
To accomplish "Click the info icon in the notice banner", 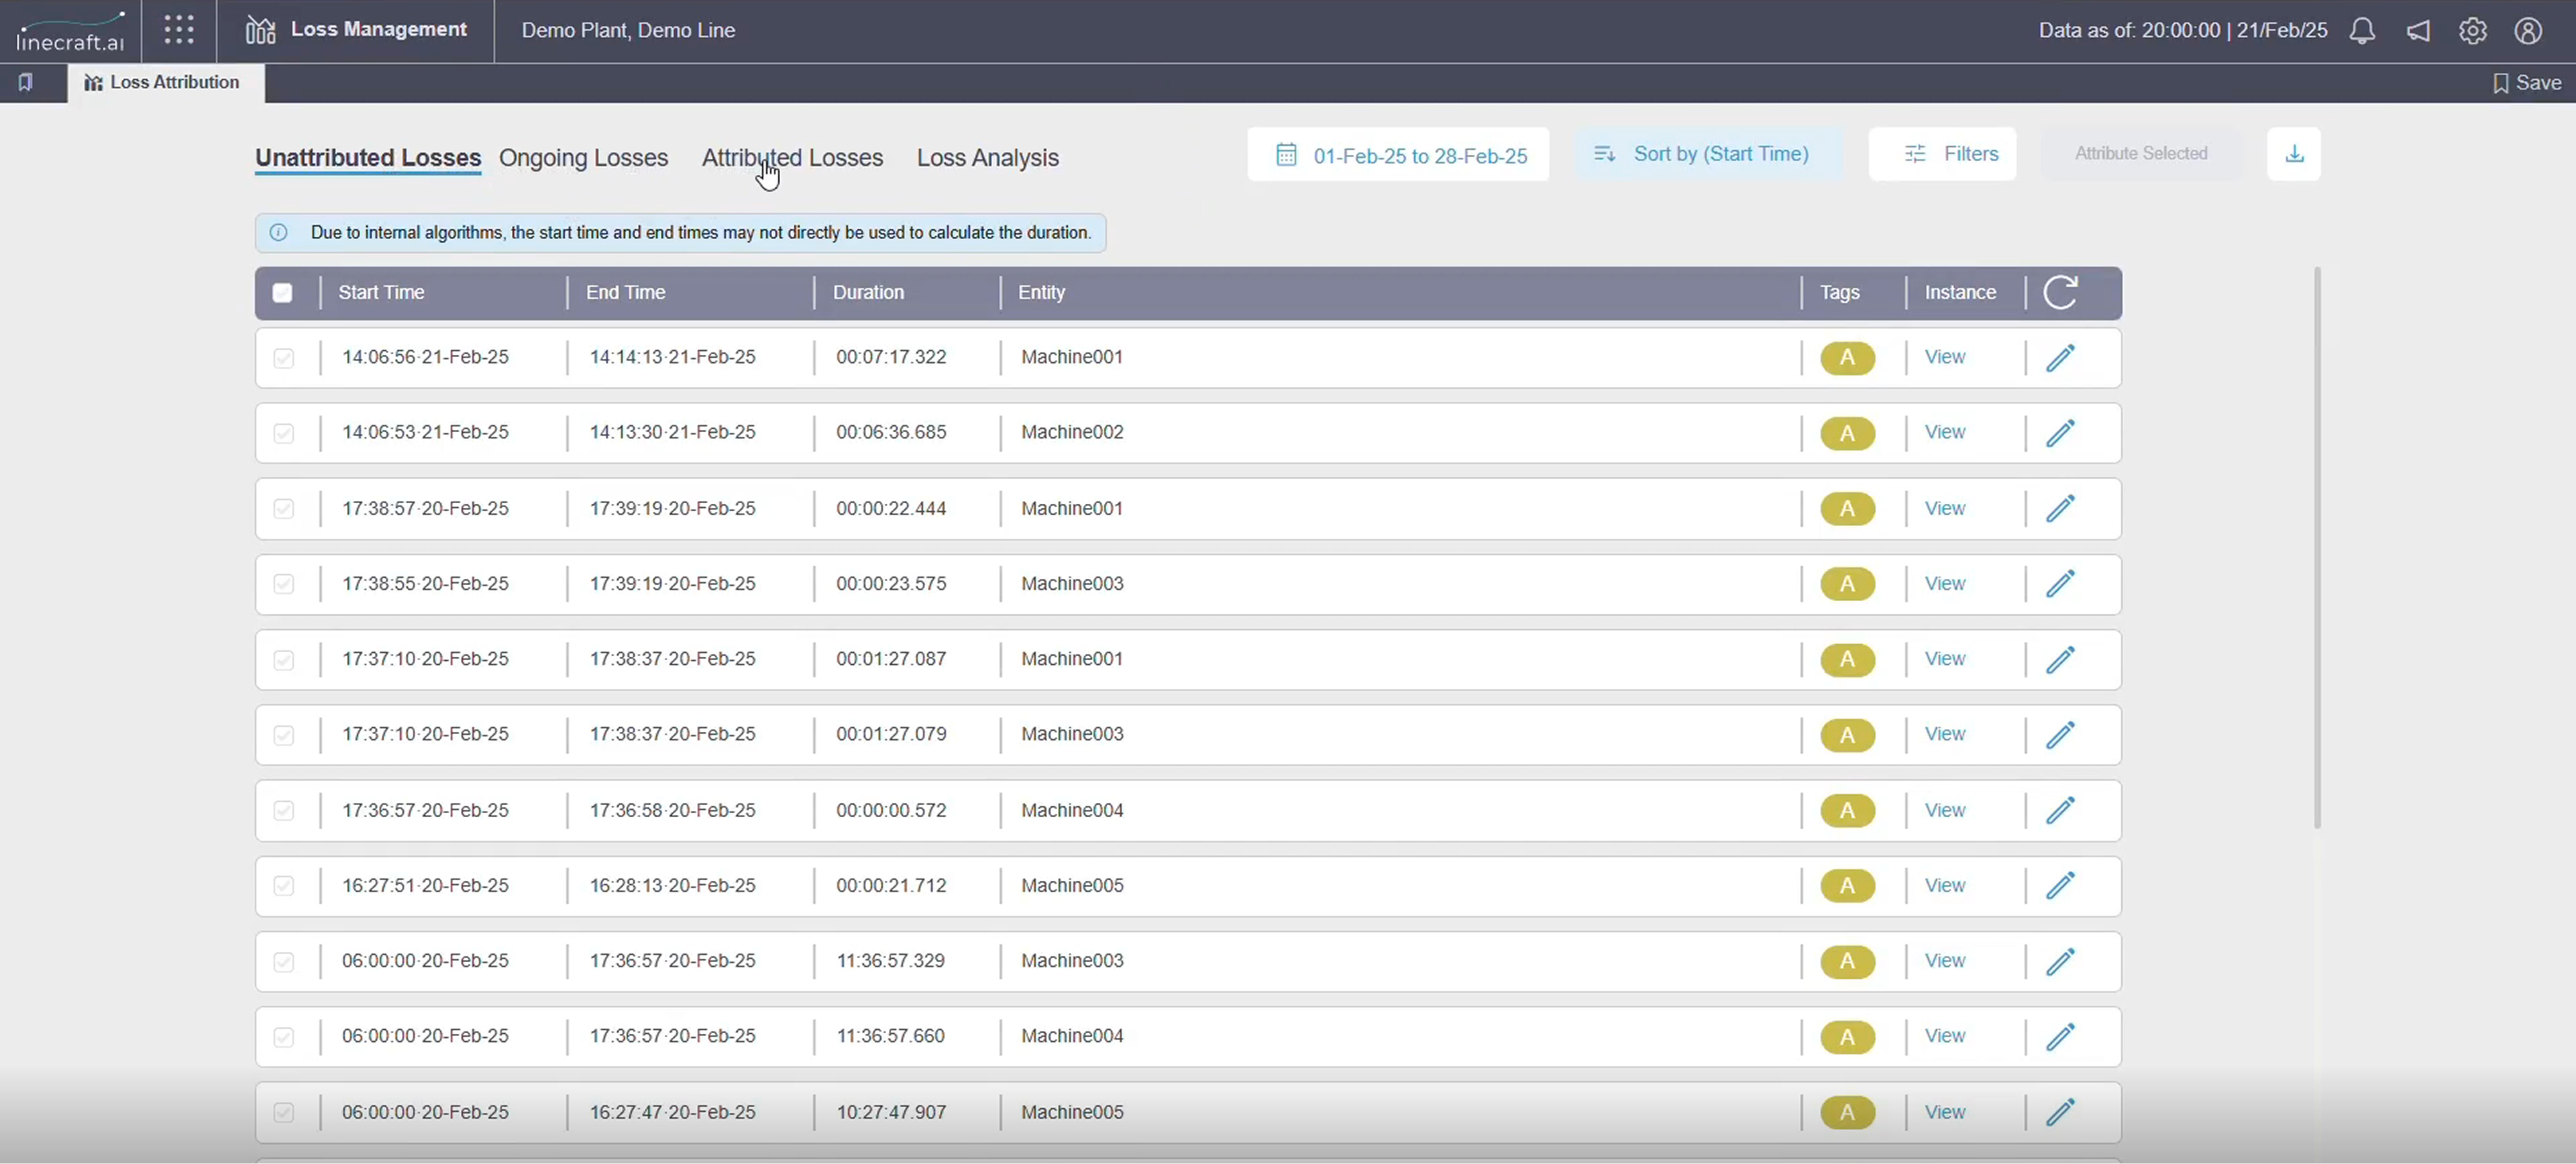I will [279, 233].
